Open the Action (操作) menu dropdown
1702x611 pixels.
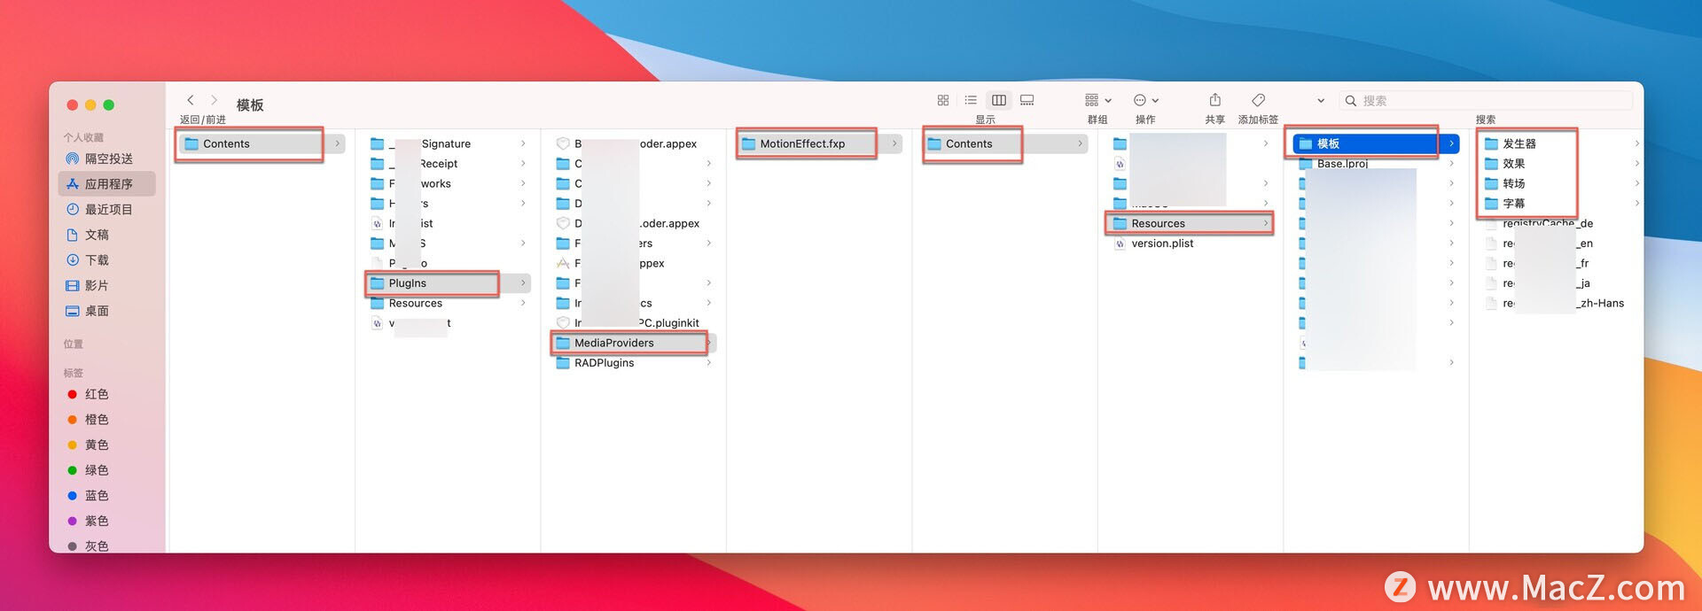coord(1146,100)
